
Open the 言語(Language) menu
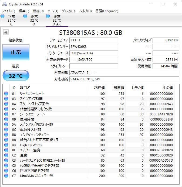pyautogui.click(x=107, y=11)
